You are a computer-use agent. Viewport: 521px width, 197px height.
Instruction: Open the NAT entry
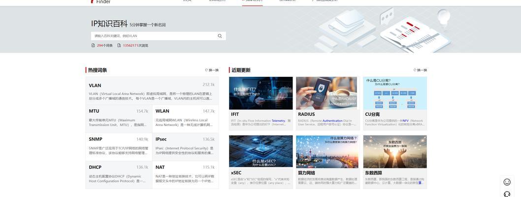160,167
